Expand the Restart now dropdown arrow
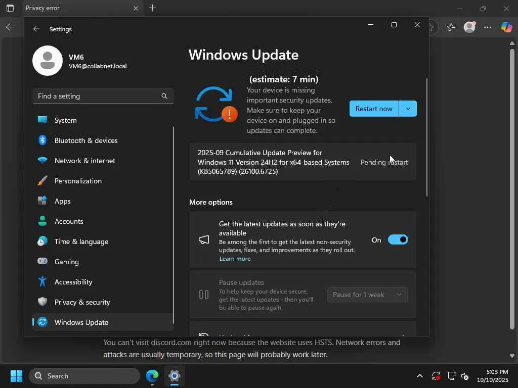518x388 pixels. click(x=408, y=109)
